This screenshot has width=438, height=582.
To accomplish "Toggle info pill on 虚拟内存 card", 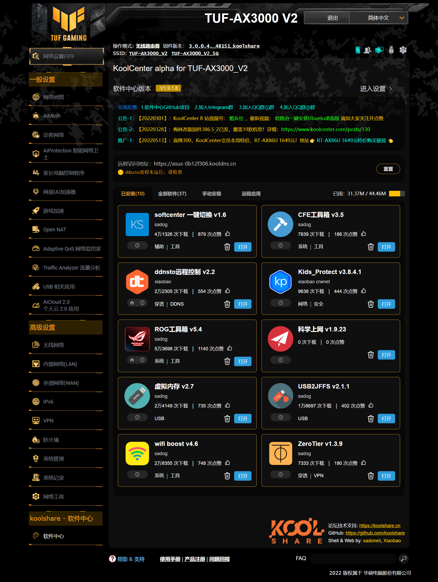I will point(137,417).
